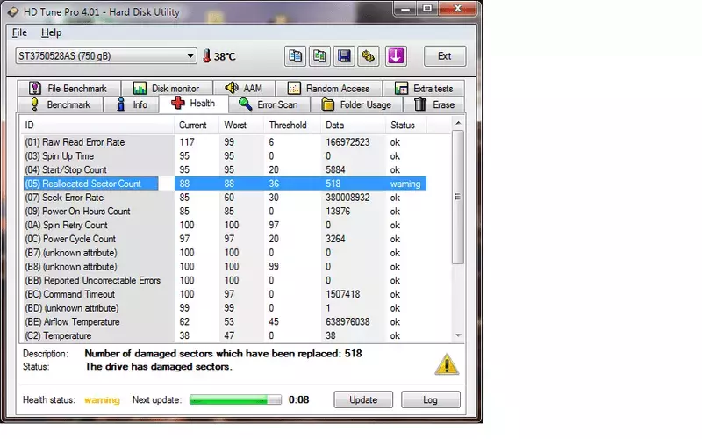Select the (B8) unknown attribute row
Screen dimensions: 702x439
click(224, 267)
